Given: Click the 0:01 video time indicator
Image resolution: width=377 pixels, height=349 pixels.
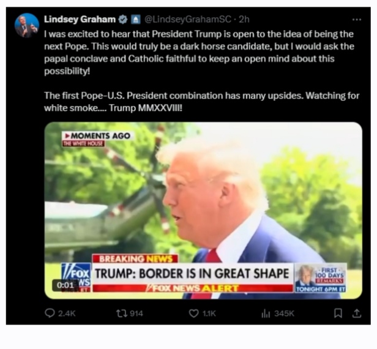Looking at the screenshot, I should pos(65,285).
